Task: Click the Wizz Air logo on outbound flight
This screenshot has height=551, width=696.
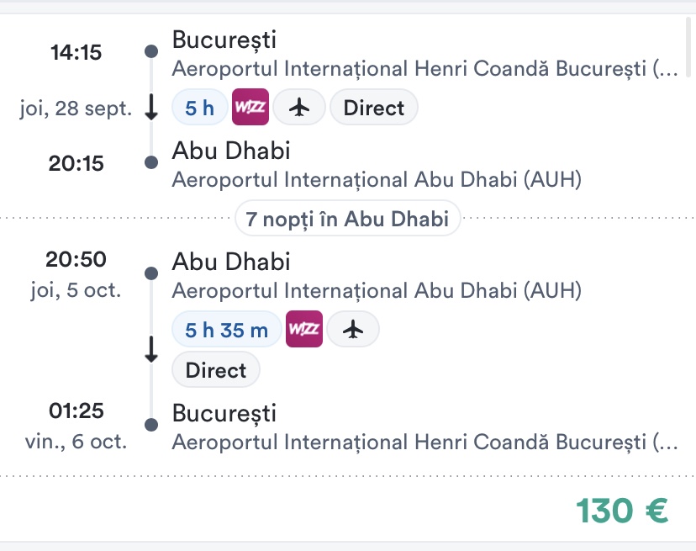Action: pyautogui.click(x=250, y=108)
